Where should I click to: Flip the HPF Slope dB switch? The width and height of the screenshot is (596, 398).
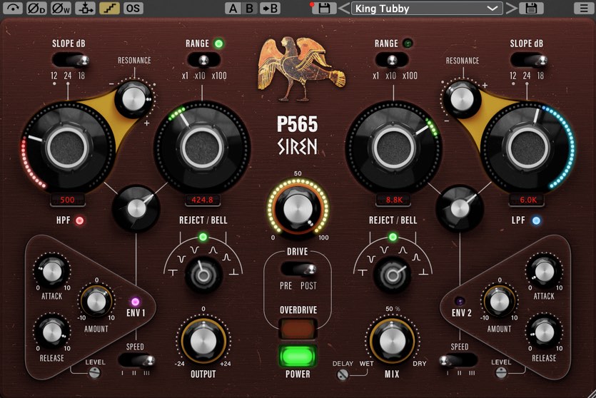tap(71, 60)
